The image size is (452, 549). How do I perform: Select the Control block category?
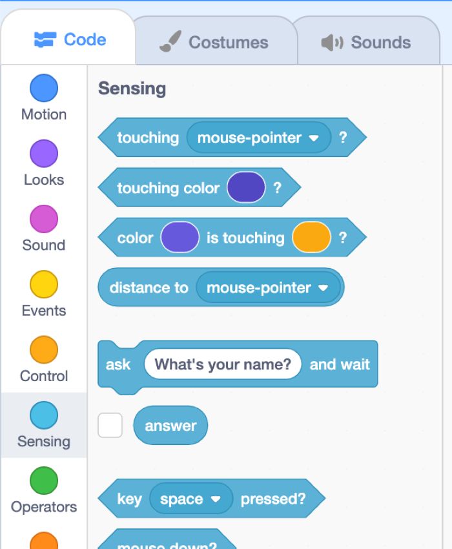(44, 349)
